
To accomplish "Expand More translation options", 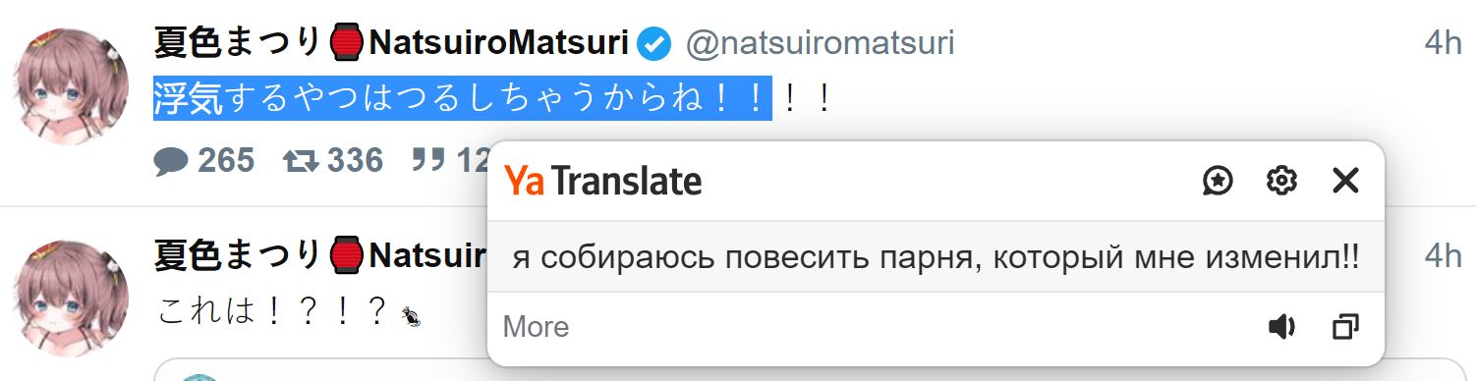I will pos(536,327).
